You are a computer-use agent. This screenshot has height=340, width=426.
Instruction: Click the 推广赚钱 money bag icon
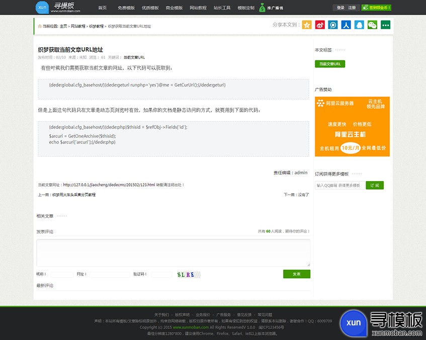point(263,8)
